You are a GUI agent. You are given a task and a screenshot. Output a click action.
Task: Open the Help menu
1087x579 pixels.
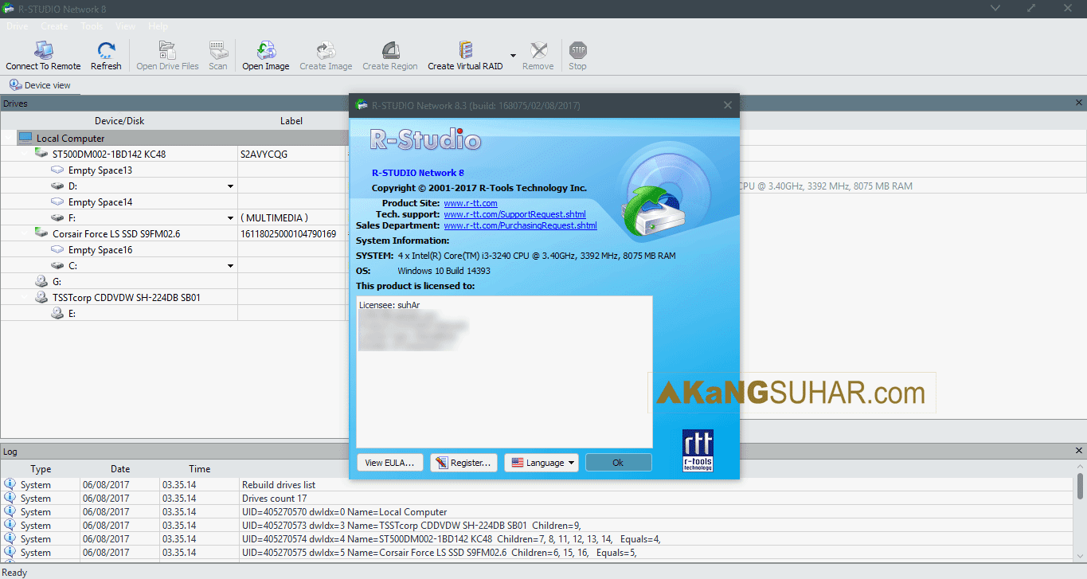pyautogui.click(x=158, y=26)
